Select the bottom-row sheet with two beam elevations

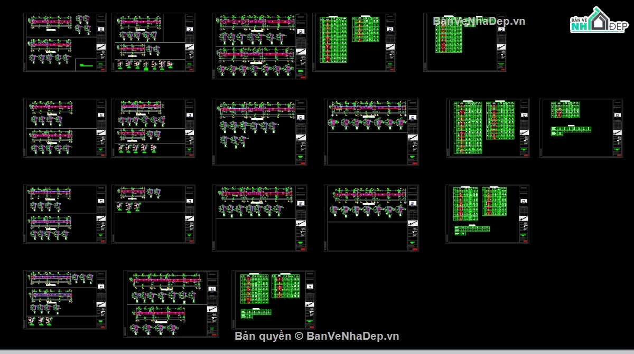[171, 304]
